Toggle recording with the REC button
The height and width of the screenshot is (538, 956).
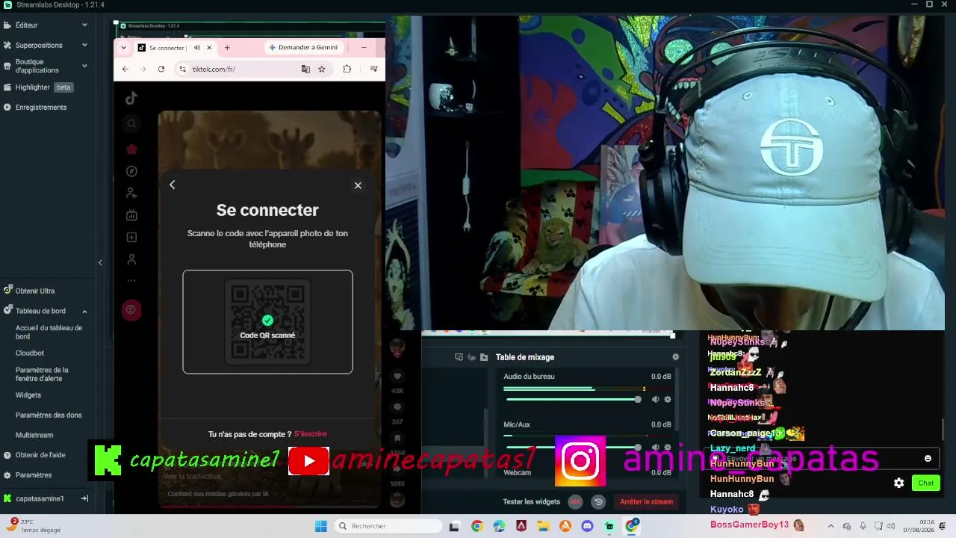tap(575, 501)
